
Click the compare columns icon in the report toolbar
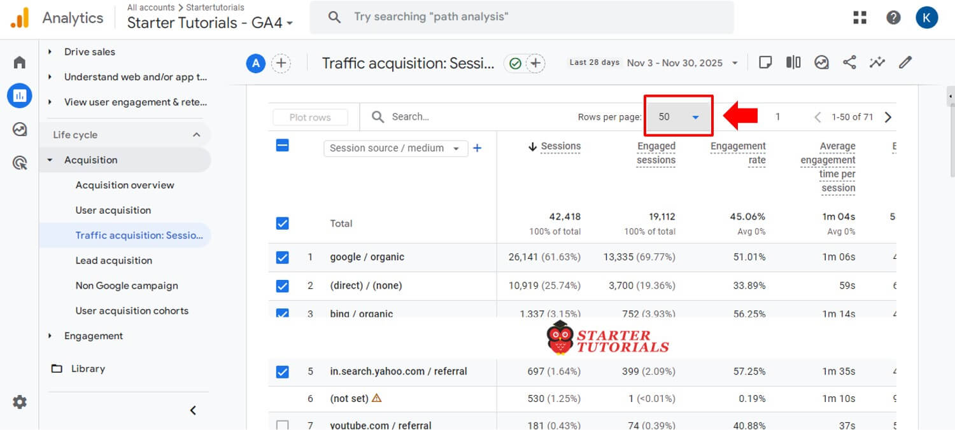793,62
